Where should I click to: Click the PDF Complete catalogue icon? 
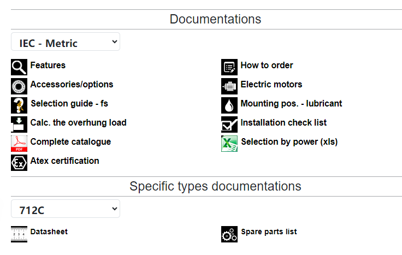(19, 144)
